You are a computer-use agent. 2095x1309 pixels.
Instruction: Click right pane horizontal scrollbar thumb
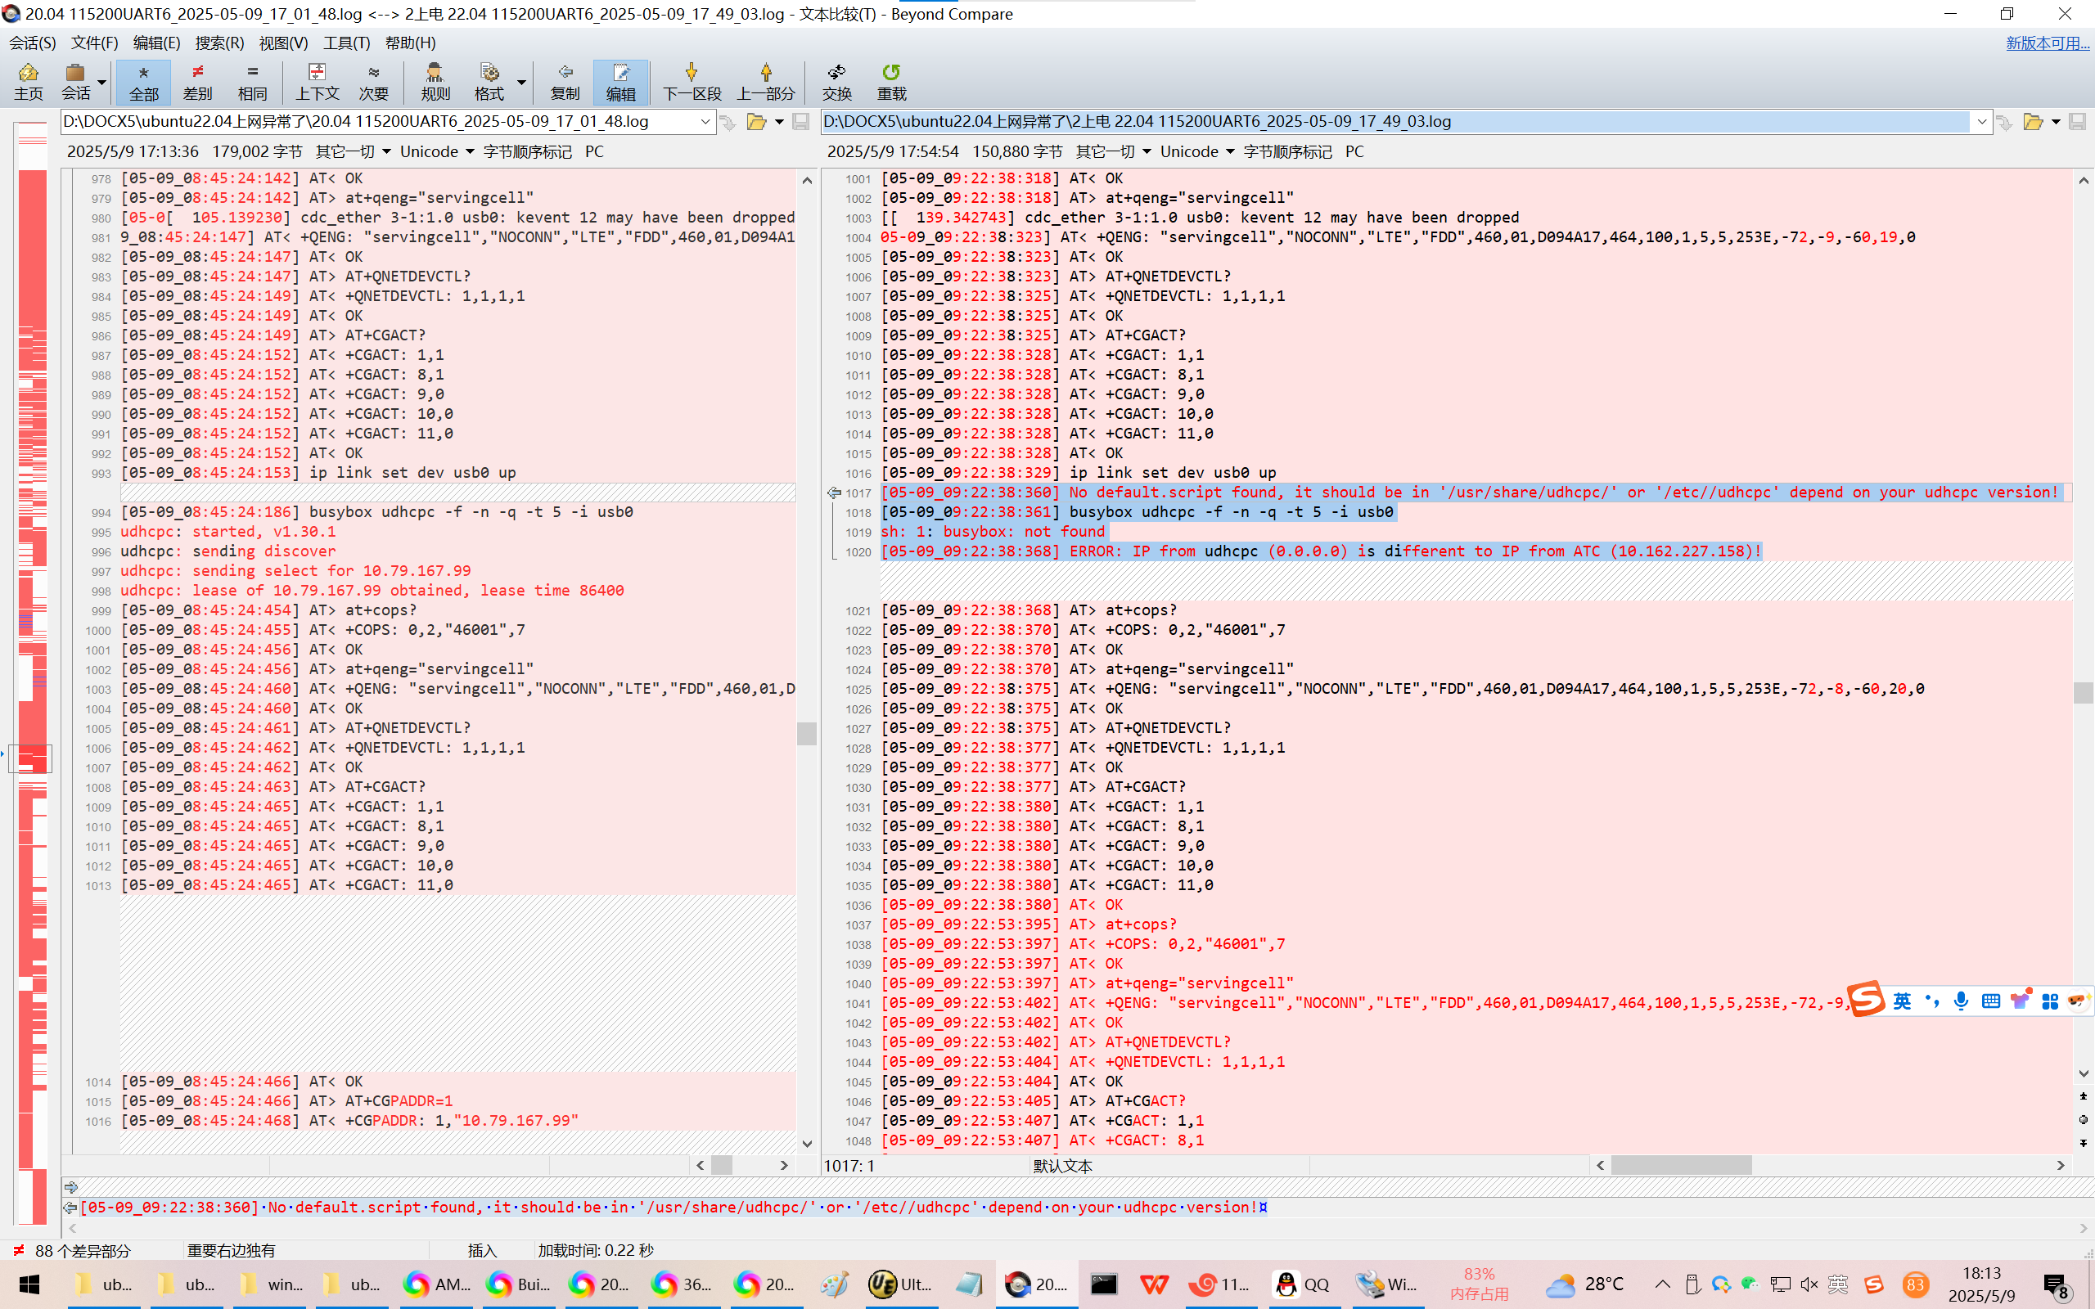1680,1165
